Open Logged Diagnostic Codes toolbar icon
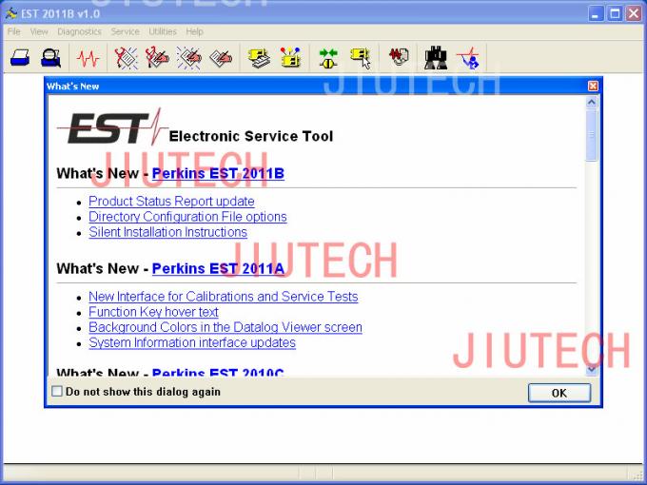The image size is (647, 485). [157, 58]
